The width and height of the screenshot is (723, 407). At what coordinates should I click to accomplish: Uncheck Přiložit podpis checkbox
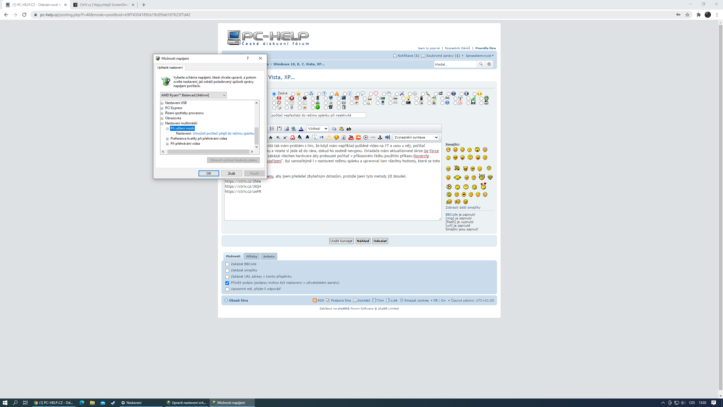[227, 283]
